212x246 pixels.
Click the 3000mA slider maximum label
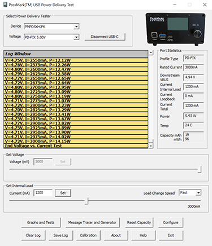(194, 207)
